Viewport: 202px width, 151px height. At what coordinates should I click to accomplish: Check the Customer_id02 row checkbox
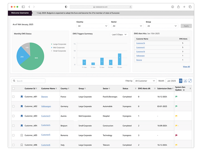click(x=14, y=106)
